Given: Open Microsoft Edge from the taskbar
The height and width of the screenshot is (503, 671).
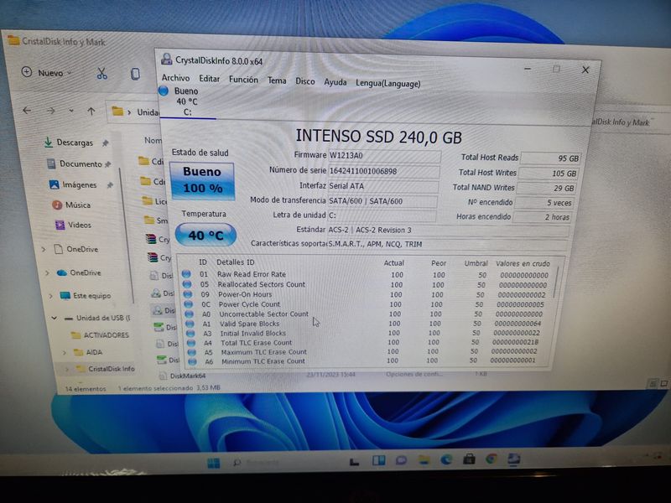Looking at the screenshot, I should tap(446, 459).
